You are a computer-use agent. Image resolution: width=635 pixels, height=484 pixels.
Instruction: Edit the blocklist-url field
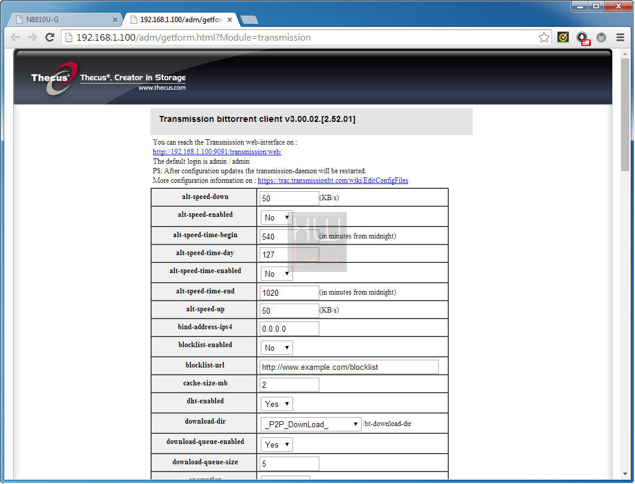pos(349,367)
